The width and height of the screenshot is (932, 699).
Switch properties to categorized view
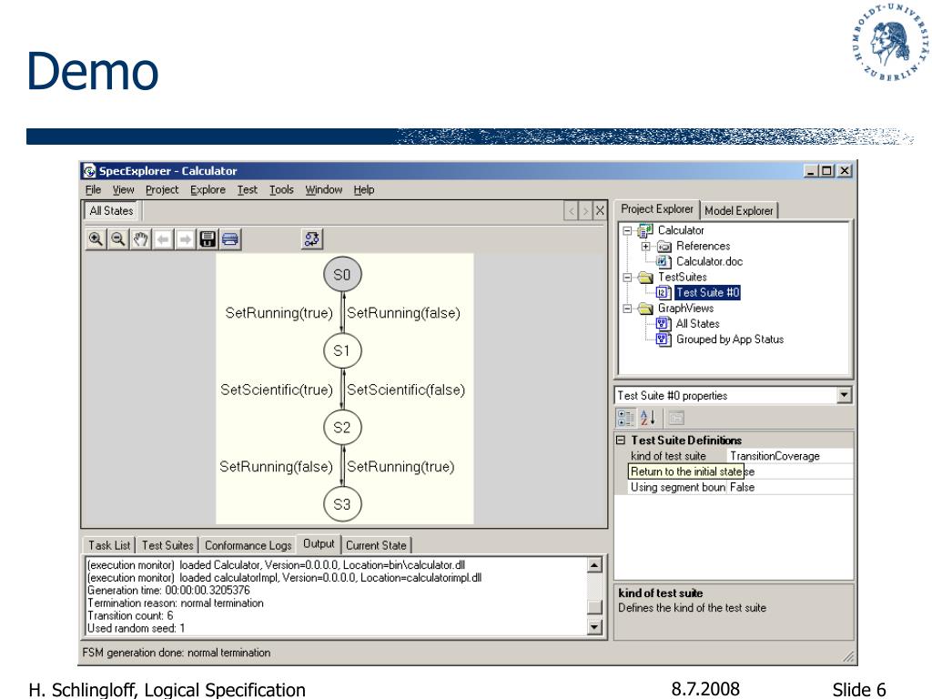tap(626, 418)
